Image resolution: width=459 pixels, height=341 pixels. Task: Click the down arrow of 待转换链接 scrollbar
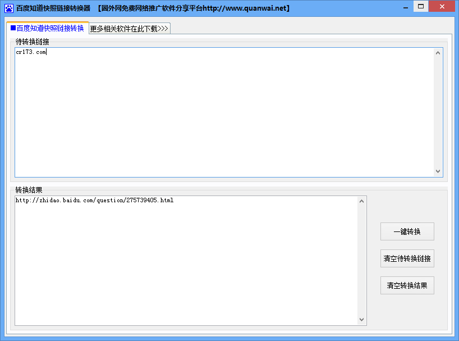point(438,171)
